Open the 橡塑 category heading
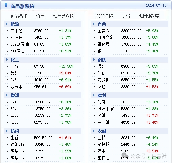The width and height of the screenshot is (172, 163). pos(15,95)
